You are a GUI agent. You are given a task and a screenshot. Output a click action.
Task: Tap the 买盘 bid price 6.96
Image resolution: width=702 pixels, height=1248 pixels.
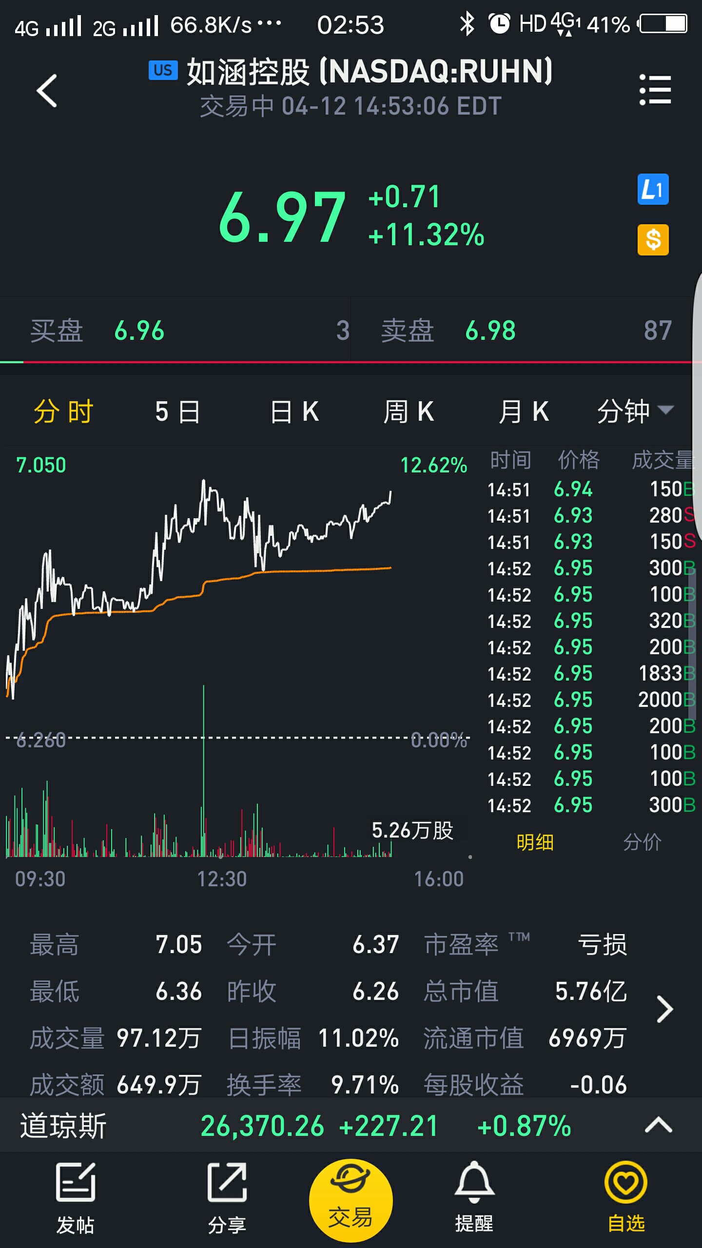139,331
